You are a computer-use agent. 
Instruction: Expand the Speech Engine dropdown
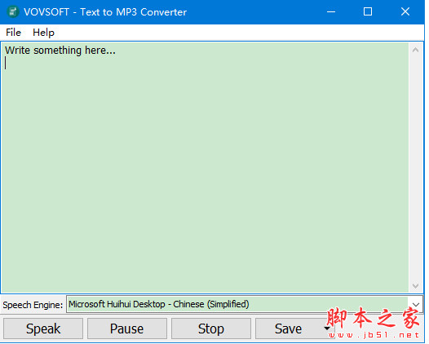click(x=416, y=304)
